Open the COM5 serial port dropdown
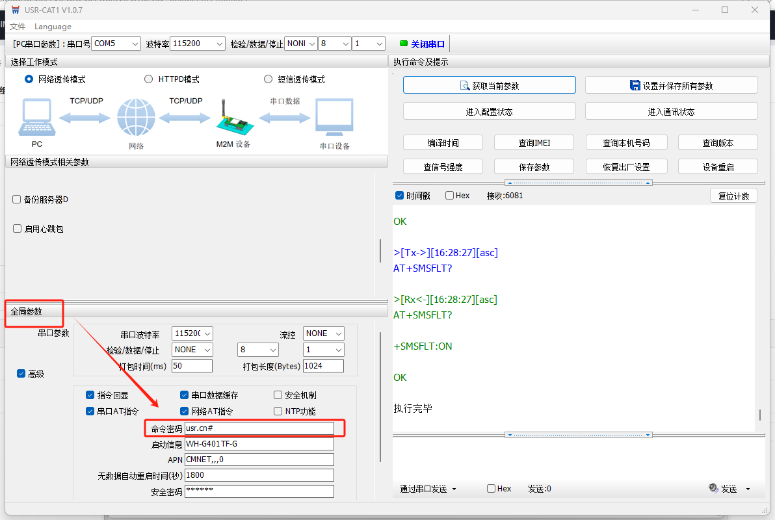 [116, 44]
